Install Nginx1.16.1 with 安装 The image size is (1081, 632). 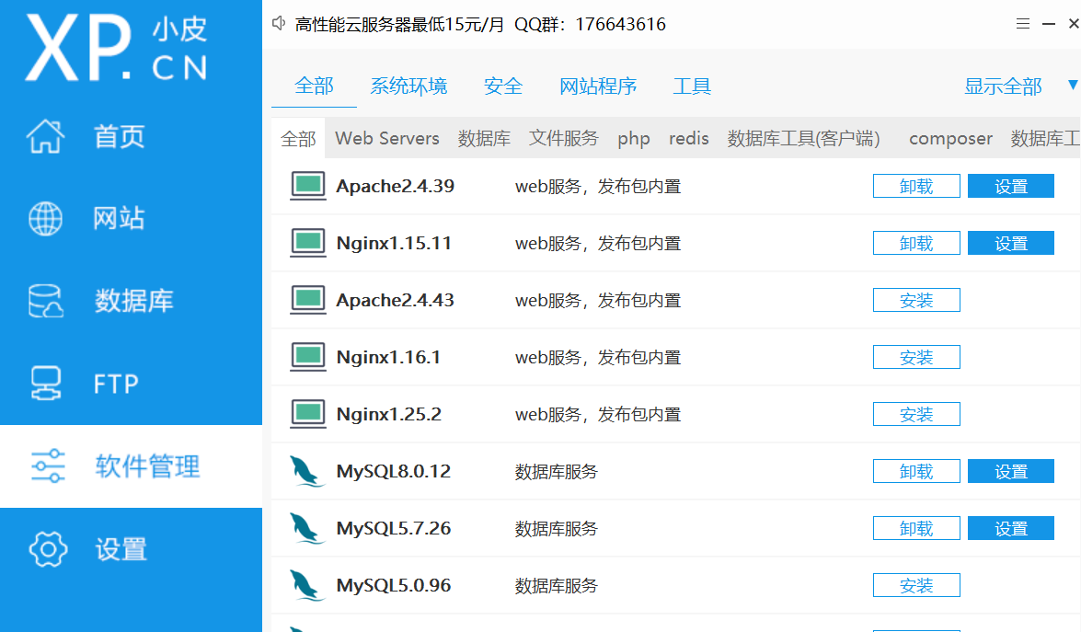click(x=916, y=358)
